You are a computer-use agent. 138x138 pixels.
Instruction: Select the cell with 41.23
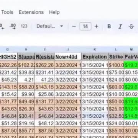(x=44, y=80)
